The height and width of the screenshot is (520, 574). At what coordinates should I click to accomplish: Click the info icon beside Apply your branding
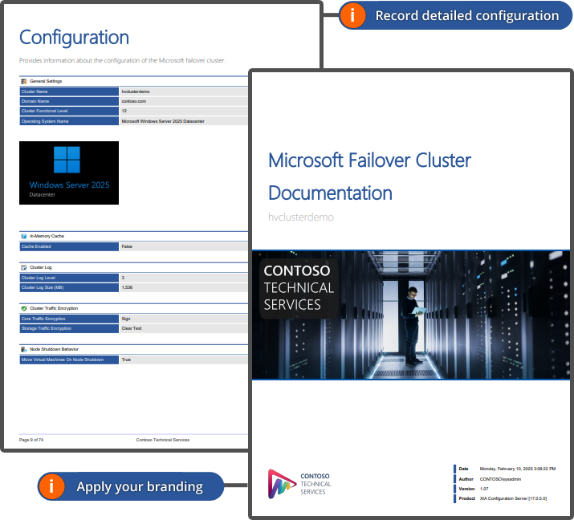click(51, 486)
